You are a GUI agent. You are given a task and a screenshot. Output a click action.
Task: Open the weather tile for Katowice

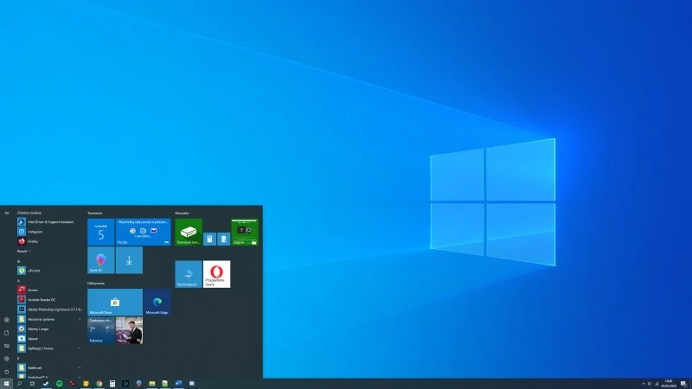[x=101, y=330]
